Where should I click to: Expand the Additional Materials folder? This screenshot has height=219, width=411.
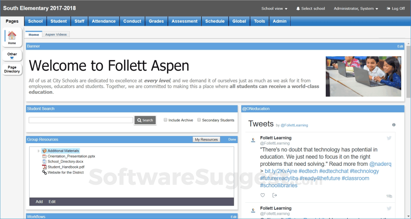point(39,151)
